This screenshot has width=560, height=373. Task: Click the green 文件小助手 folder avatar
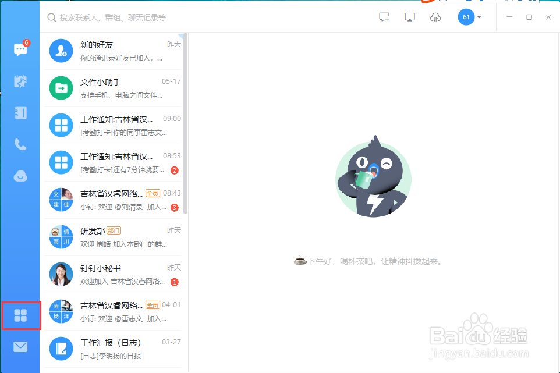point(61,88)
